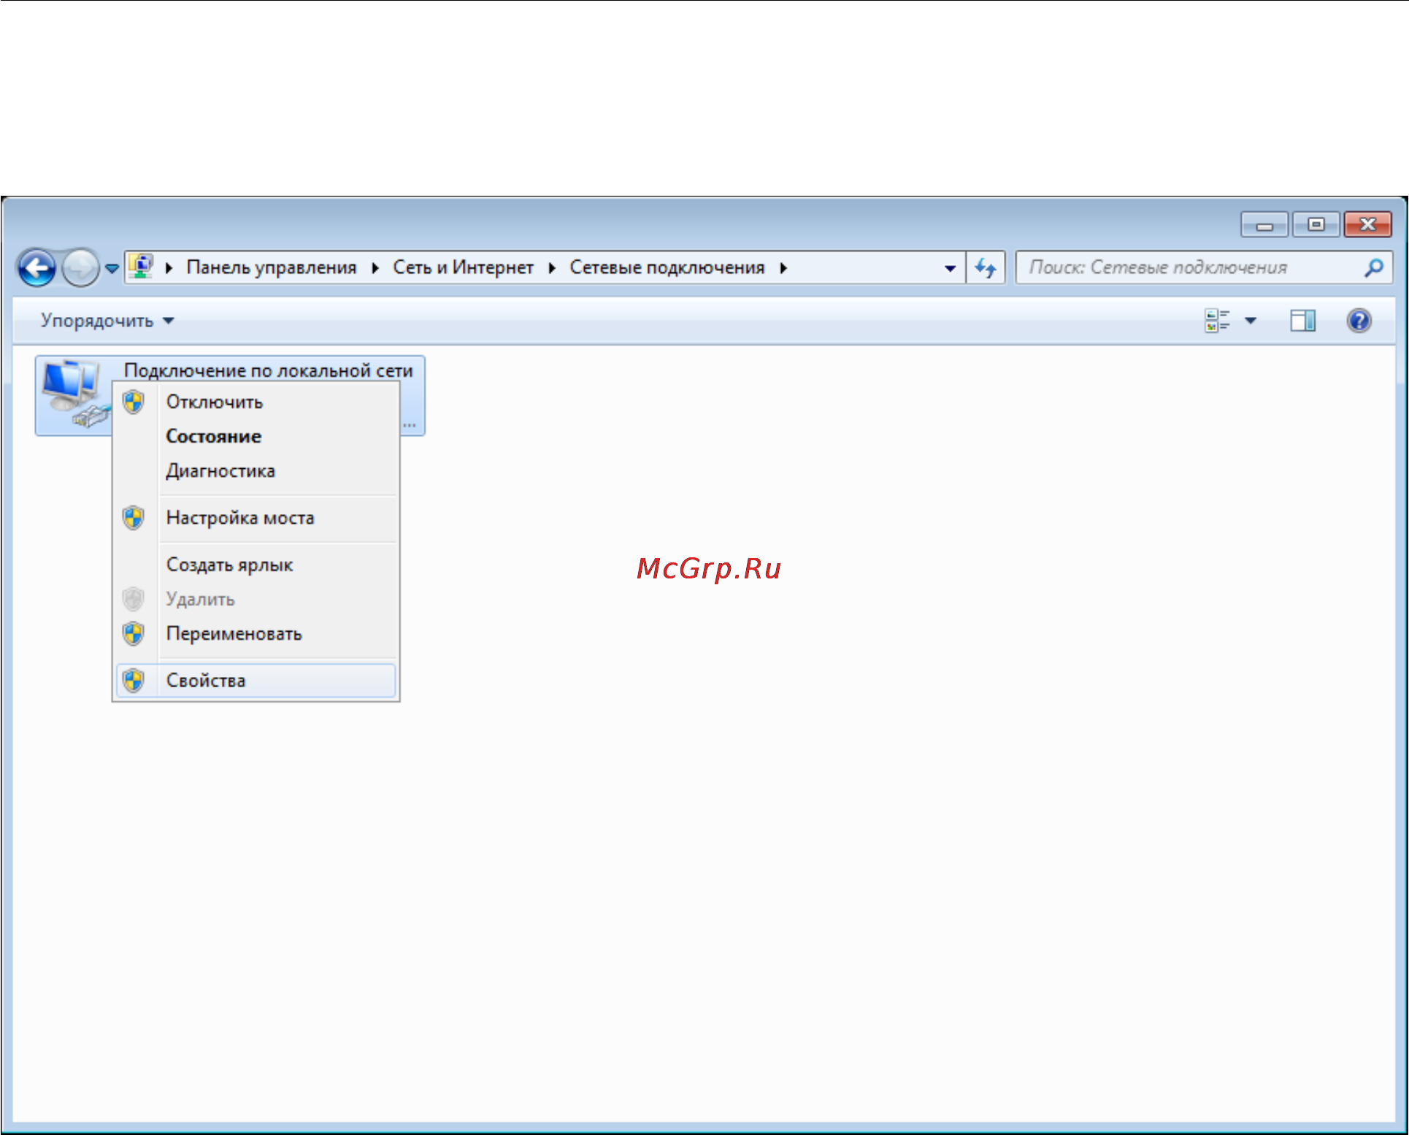Open the Упорядочить menu
The height and width of the screenshot is (1135, 1409).
coord(107,321)
